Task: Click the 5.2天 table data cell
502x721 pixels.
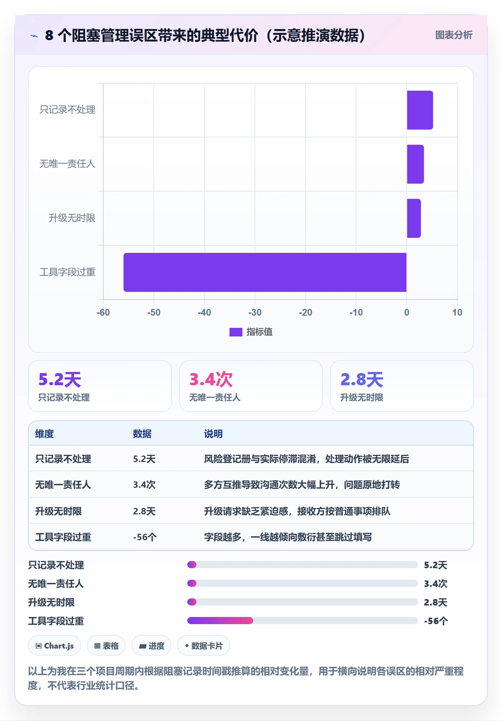Action: click(144, 459)
